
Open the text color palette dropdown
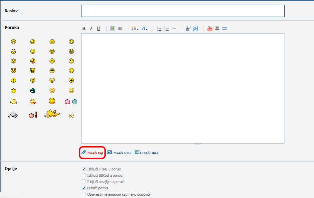(x=135, y=29)
